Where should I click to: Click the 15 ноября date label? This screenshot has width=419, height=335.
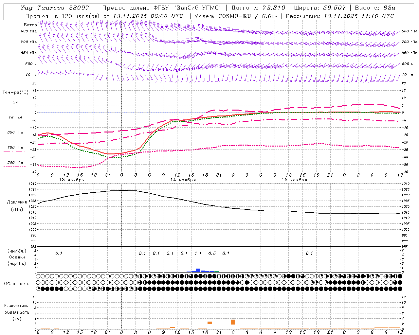pyautogui.click(x=294, y=180)
